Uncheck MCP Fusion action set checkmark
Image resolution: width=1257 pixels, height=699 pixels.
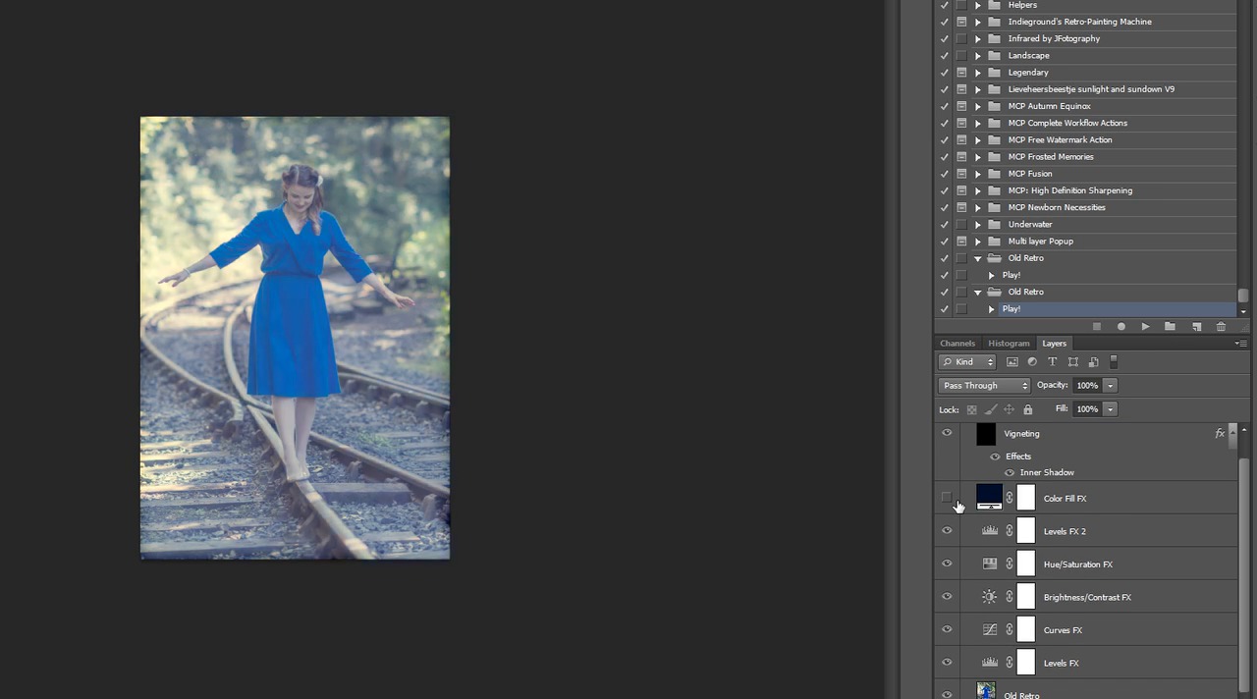[945, 174]
